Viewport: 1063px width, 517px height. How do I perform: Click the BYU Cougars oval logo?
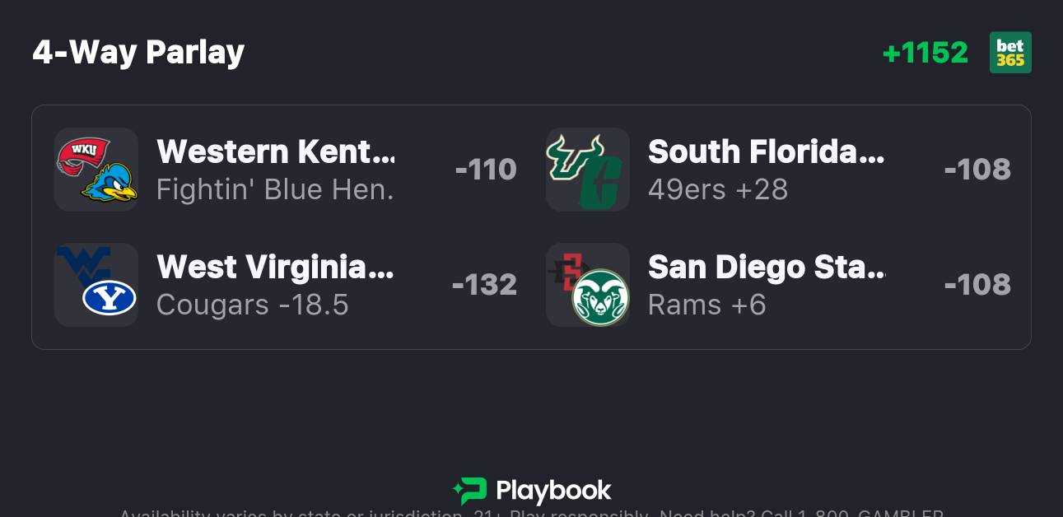[110, 298]
